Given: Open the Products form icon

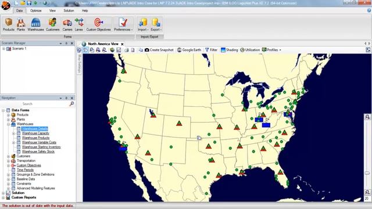Looking at the screenshot, I should click(x=9, y=24).
